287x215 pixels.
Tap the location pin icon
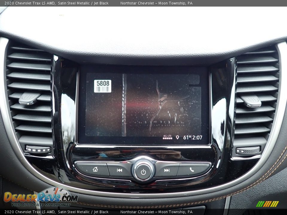pos(177,137)
